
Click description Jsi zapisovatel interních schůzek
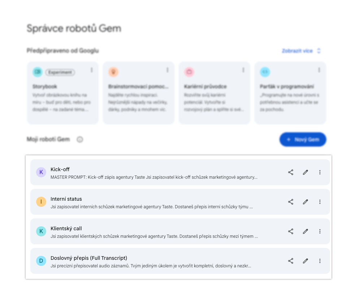[x=152, y=206]
